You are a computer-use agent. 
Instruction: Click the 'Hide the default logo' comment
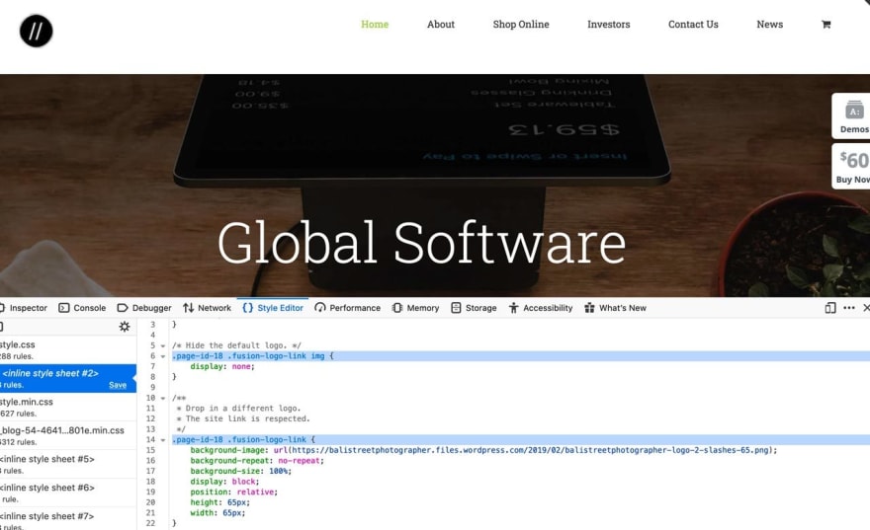tap(236, 345)
